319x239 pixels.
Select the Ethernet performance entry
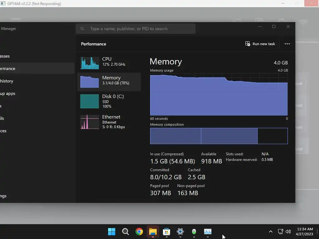coord(109,122)
